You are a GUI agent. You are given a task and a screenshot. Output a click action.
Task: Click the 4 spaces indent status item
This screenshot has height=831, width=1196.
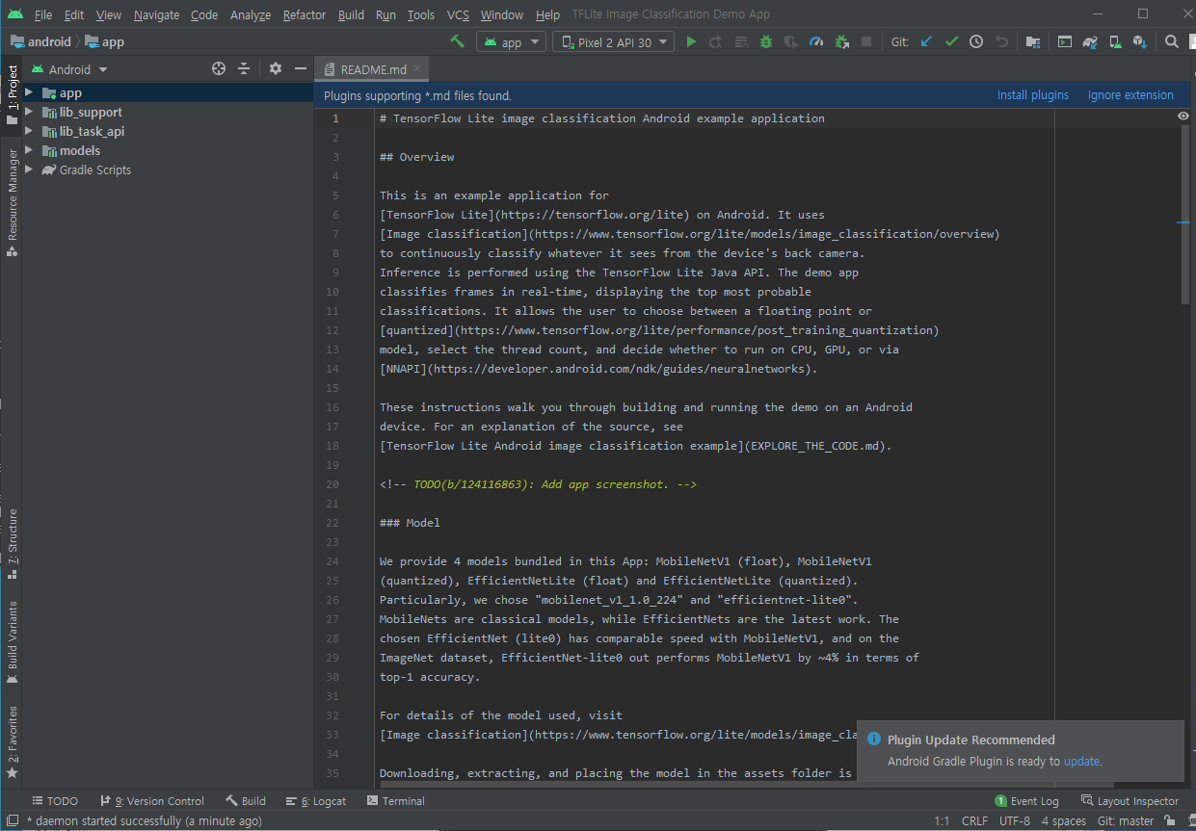click(1063, 821)
